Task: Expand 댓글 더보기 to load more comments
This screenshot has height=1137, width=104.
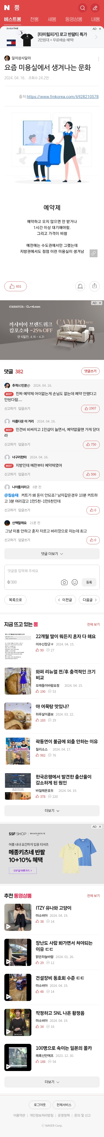Action: click(52, 553)
